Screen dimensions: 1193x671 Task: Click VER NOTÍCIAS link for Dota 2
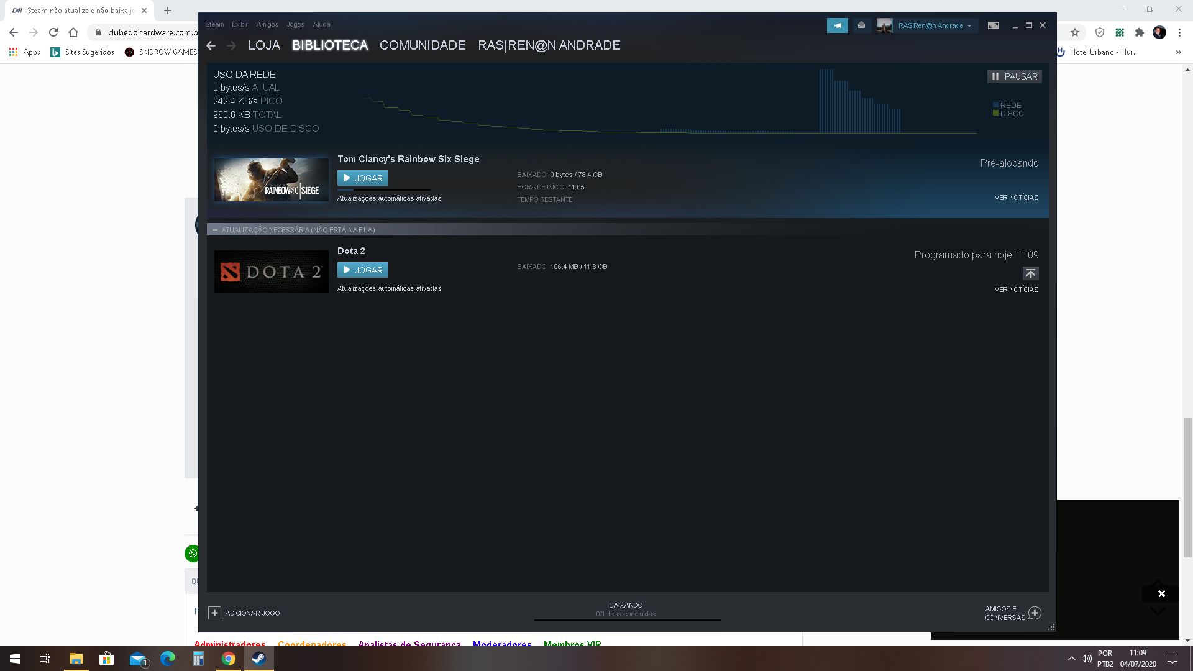[1017, 288]
